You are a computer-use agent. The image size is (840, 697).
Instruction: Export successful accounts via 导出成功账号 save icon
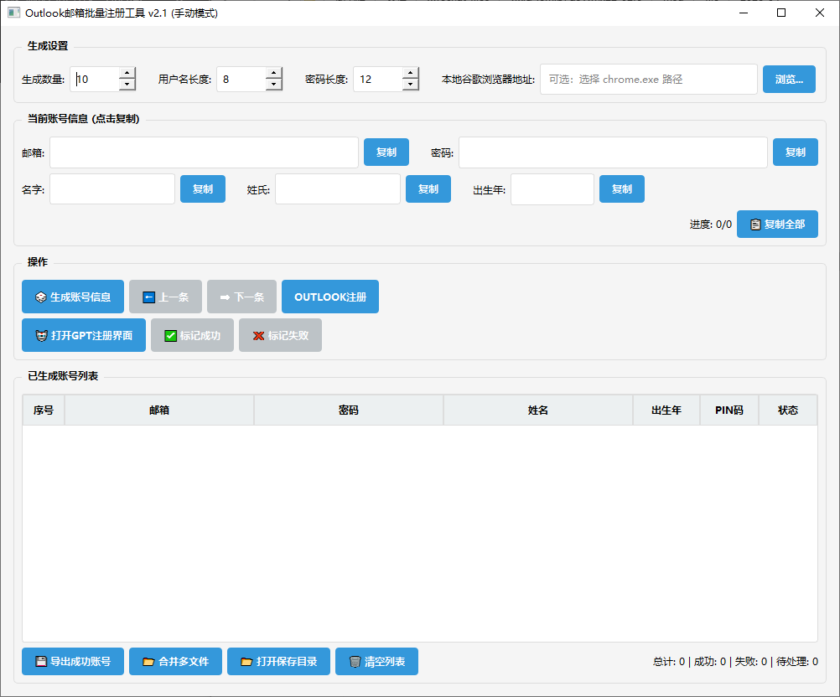click(x=73, y=661)
